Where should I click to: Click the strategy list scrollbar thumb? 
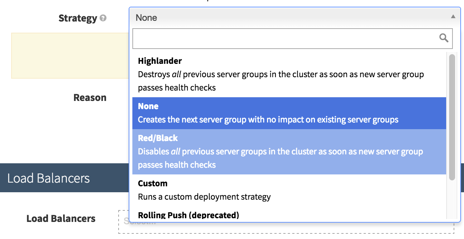click(452, 117)
